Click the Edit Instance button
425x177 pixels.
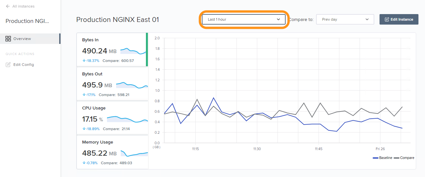[x=399, y=19]
